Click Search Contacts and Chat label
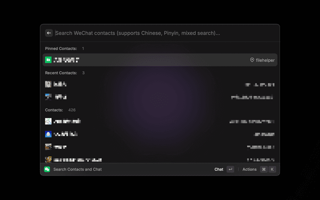 [x=77, y=169]
